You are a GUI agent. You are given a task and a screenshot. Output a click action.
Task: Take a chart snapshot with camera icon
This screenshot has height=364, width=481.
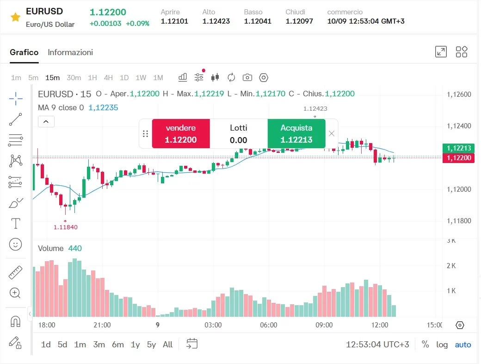point(247,77)
